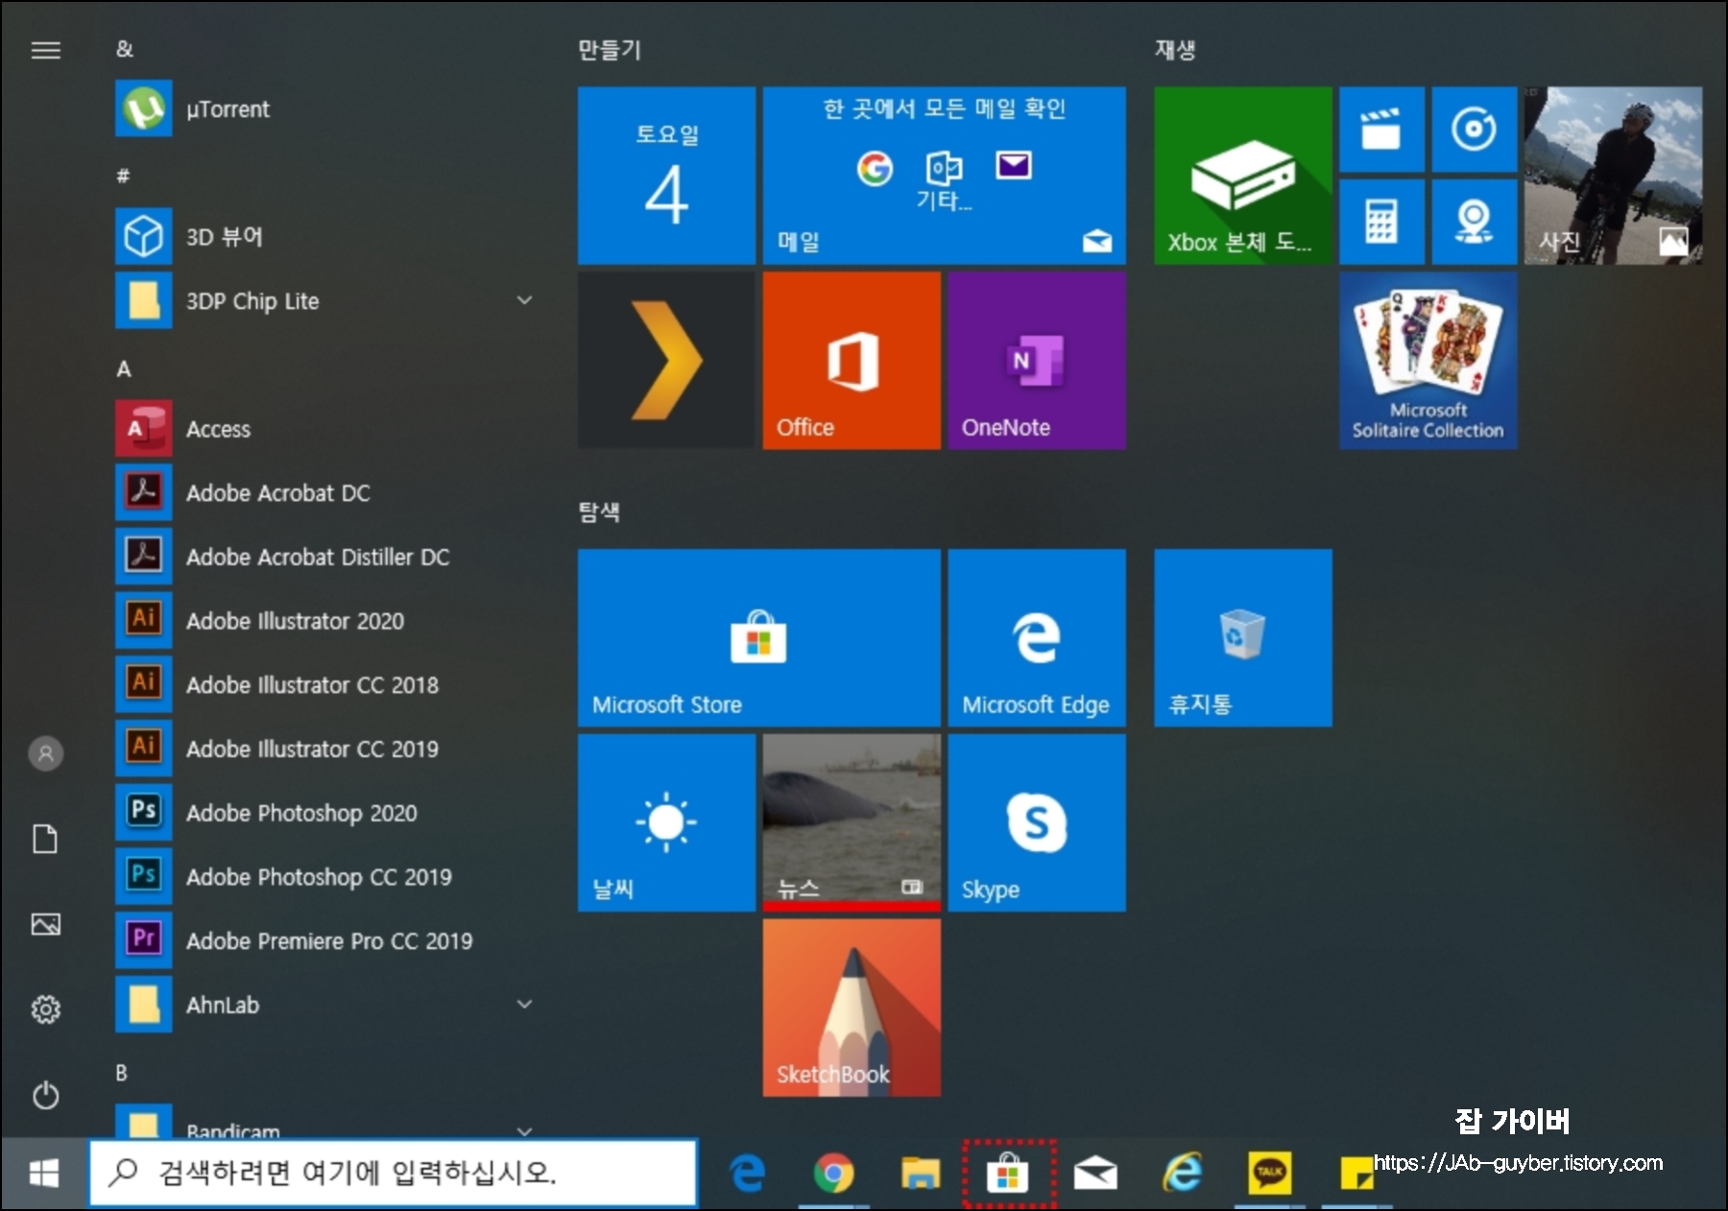Image resolution: width=1728 pixels, height=1211 pixels.
Task: Open the 날씨 weather tile
Action: [x=666, y=822]
